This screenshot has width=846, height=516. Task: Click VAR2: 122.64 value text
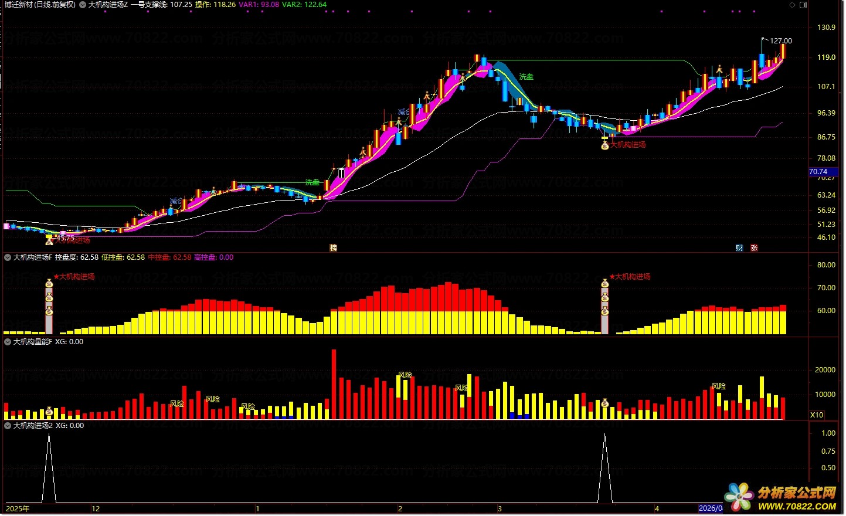pyautogui.click(x=304, y=5)
